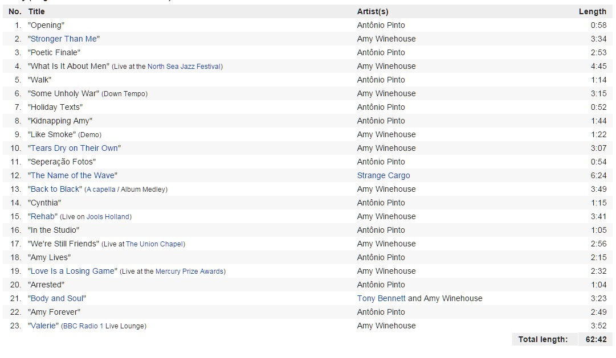Open The Union Chapel link
616x358 pixels.
click(154, 244)
